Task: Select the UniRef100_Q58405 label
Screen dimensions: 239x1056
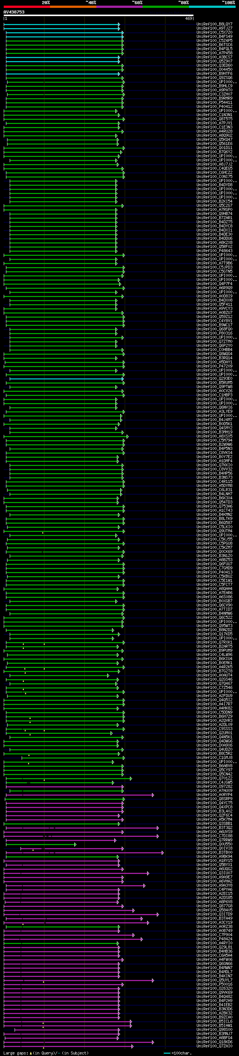Action: click(214, 910)
